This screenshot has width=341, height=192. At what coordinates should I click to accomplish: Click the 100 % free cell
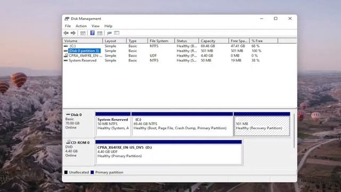(256, 51)
